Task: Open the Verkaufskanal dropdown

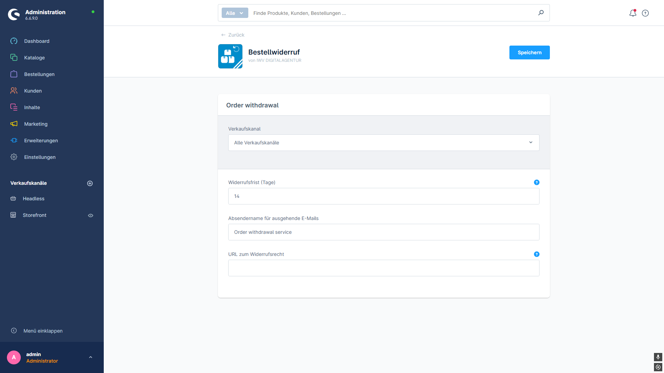Action: point(384,143)
